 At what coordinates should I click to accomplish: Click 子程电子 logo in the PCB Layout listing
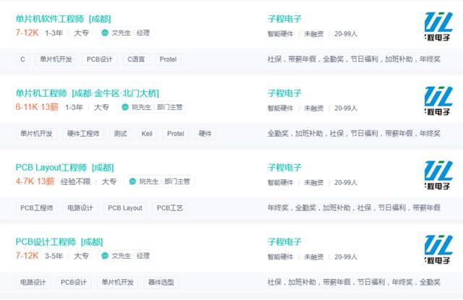tap(439, 174)
